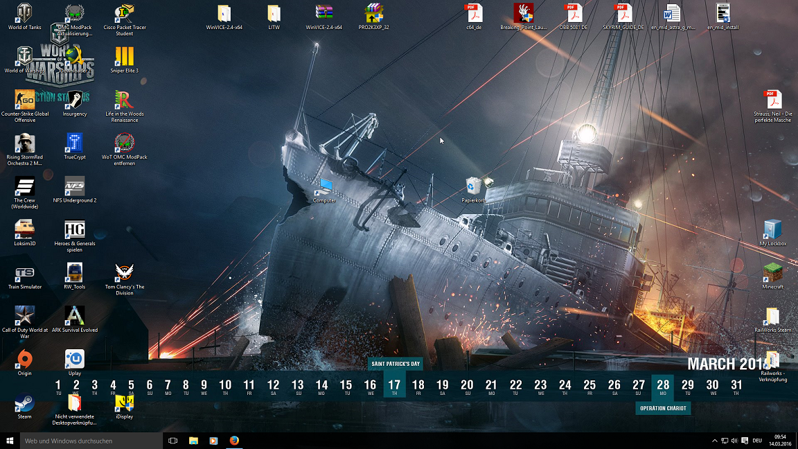Open World of Tanks desktop shortcut
Screen dimensions: 798x449
tap(24, 17)
